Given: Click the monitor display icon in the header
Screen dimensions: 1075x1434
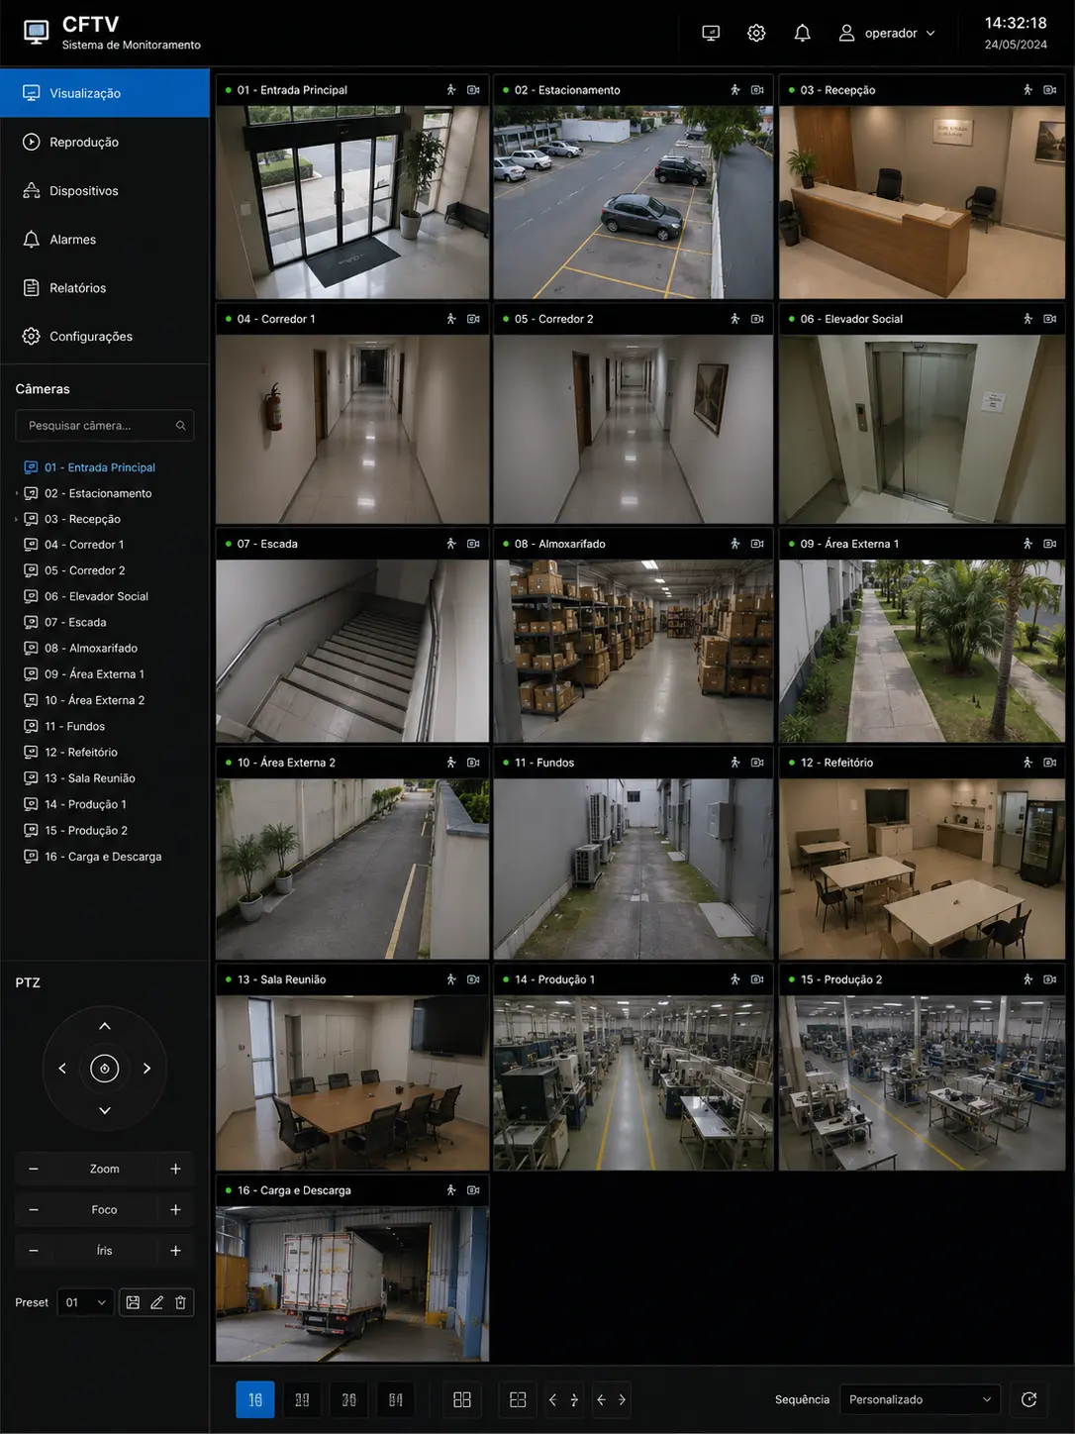Looking at the screenshot, I should click(x=711, y=33).
